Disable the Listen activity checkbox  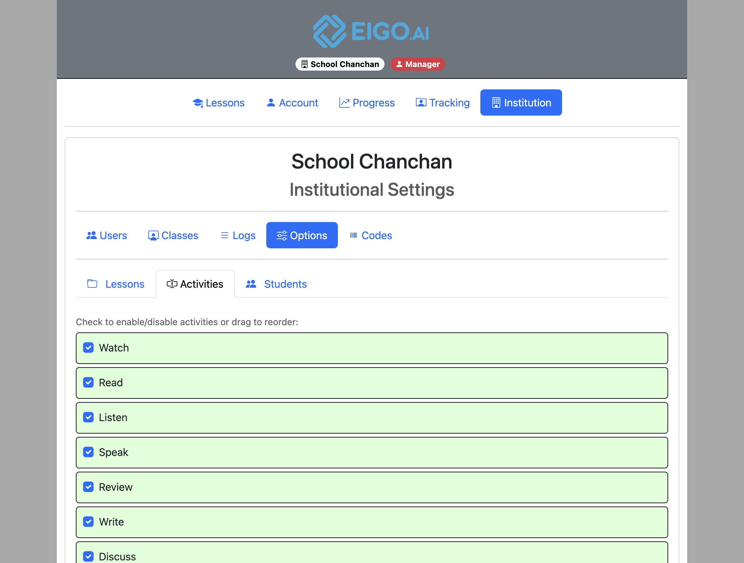[x=88, y=417]
